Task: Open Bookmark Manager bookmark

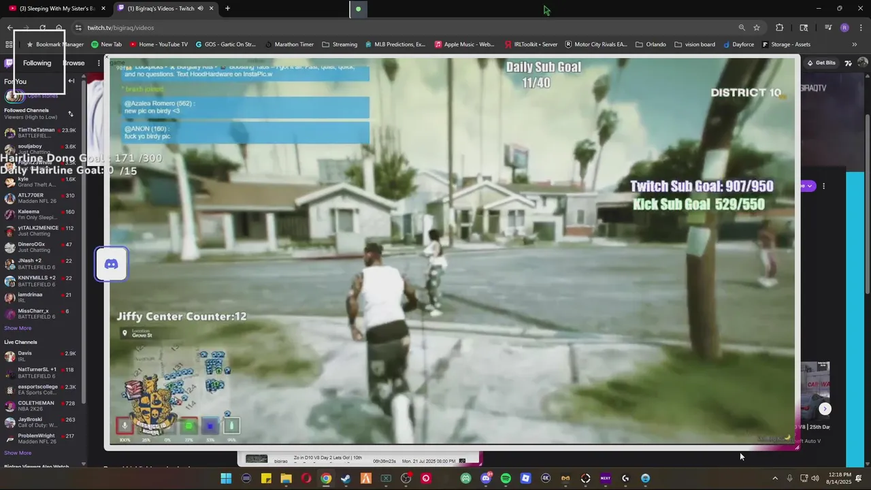Action: point(54,44)
